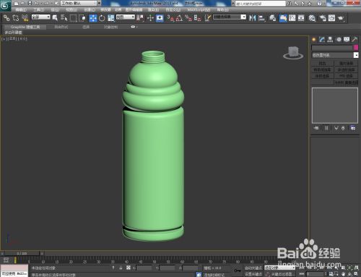Activate the Select and Scale tool
361x277 pixels.
tap(110, 18)
